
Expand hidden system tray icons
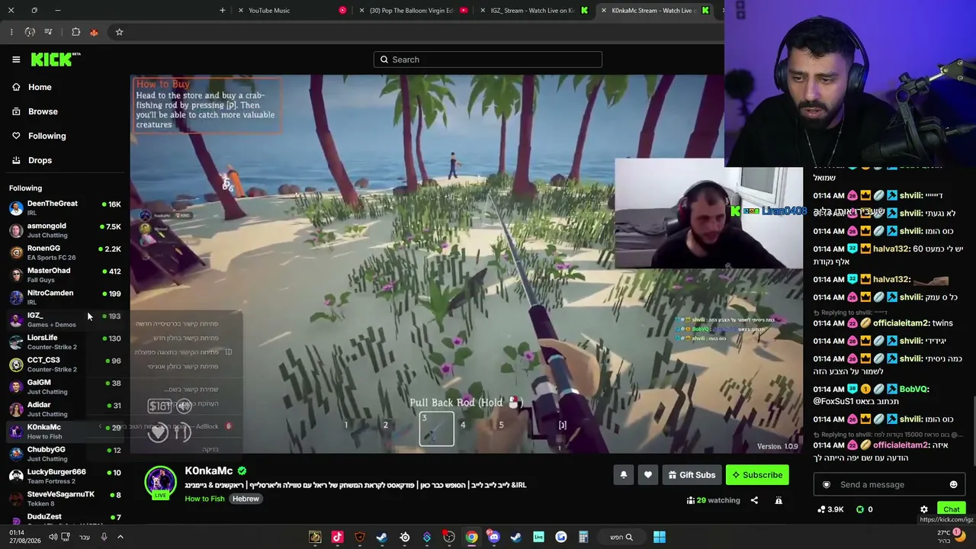point(120,537)
